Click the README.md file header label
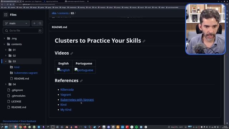Screen dimensions: 229x129 (x=59, y=27)
